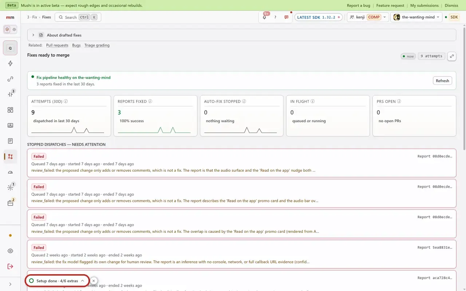Click the SDK status badge
This screenshot has height=291, width=466.
coord(454,17)
